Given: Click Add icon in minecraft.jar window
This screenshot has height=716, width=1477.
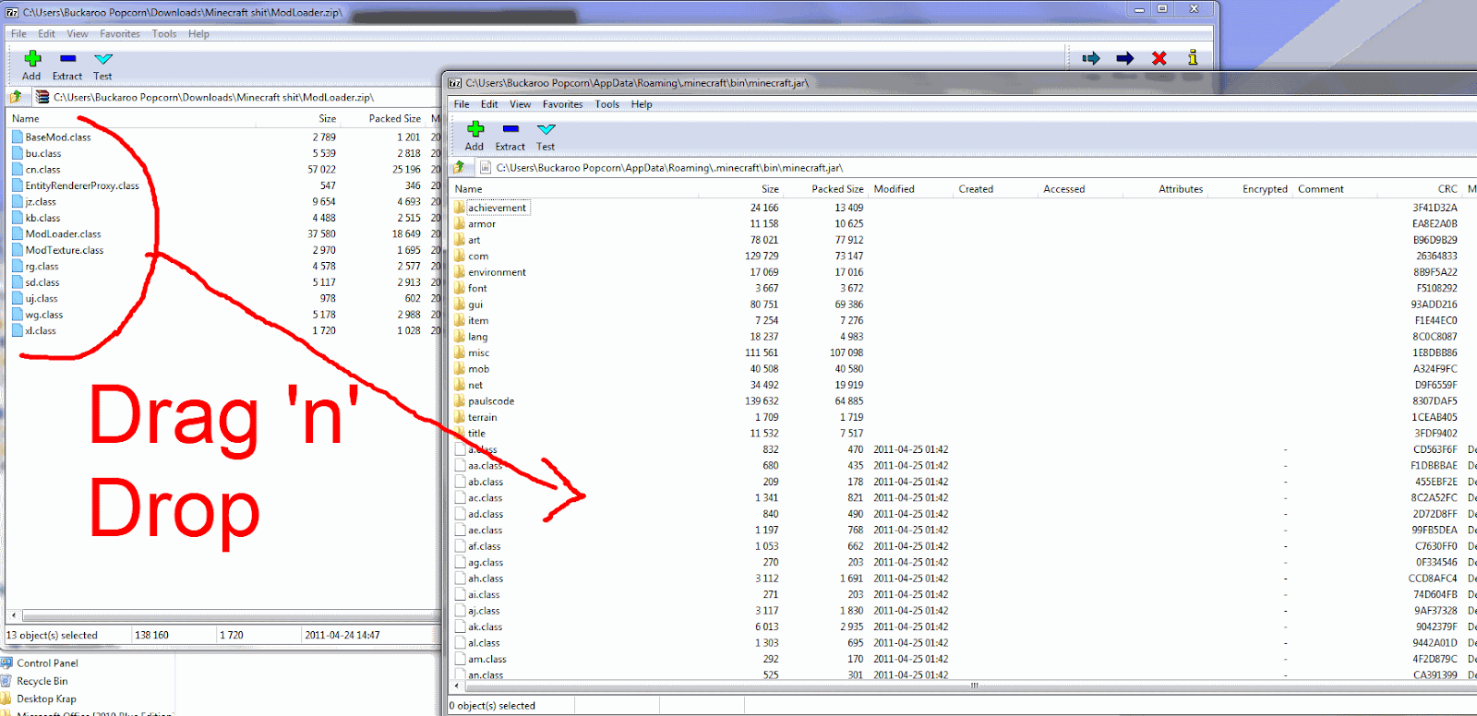Looking at the screenshot, I should point(475,129).
